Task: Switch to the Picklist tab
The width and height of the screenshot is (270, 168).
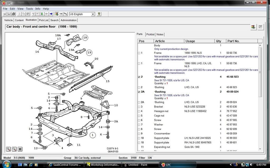Action: click(150, 34)
